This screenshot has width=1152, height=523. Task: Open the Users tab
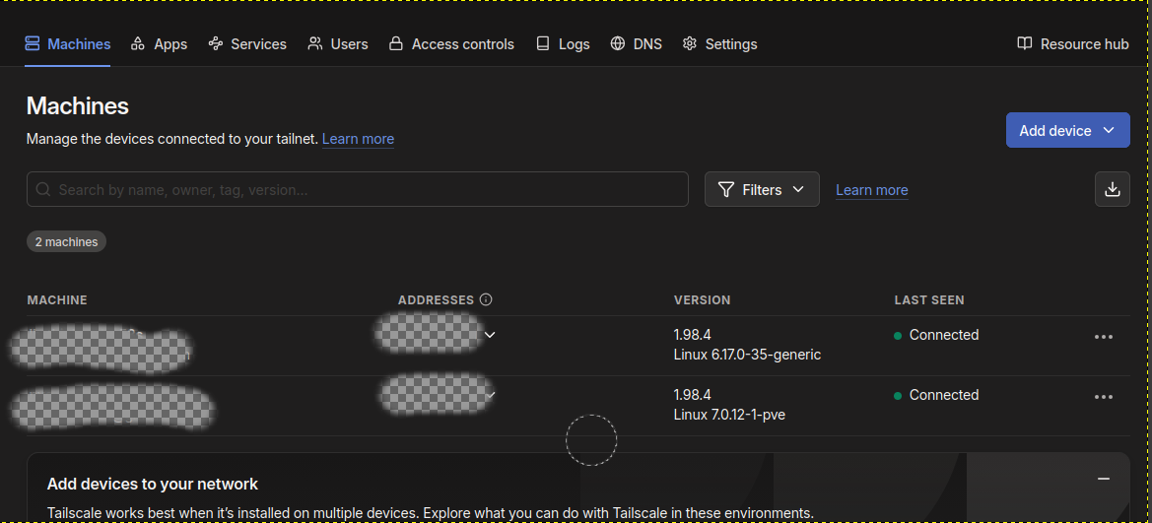click(338, 44)
